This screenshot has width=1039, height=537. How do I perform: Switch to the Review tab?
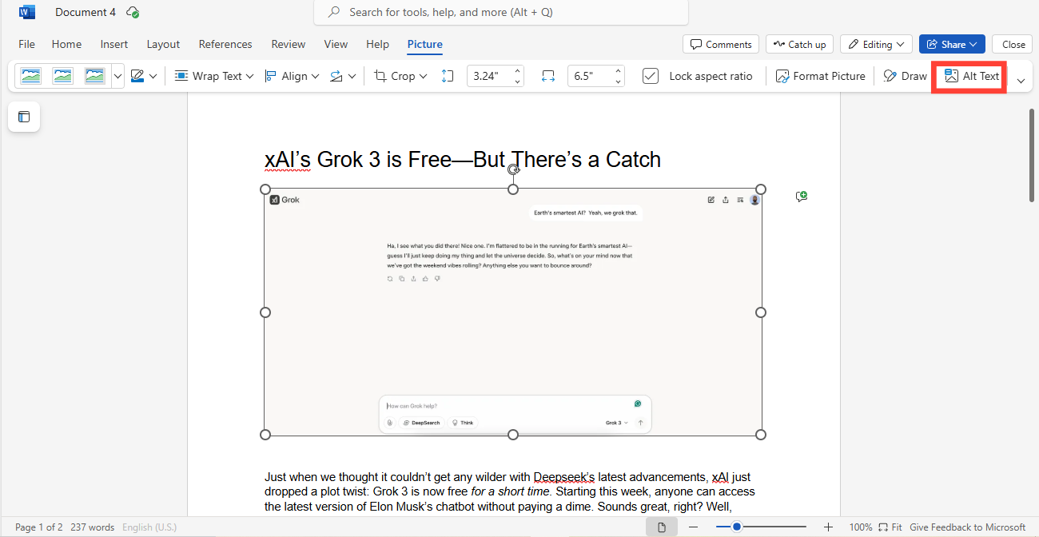click(289, 44)
